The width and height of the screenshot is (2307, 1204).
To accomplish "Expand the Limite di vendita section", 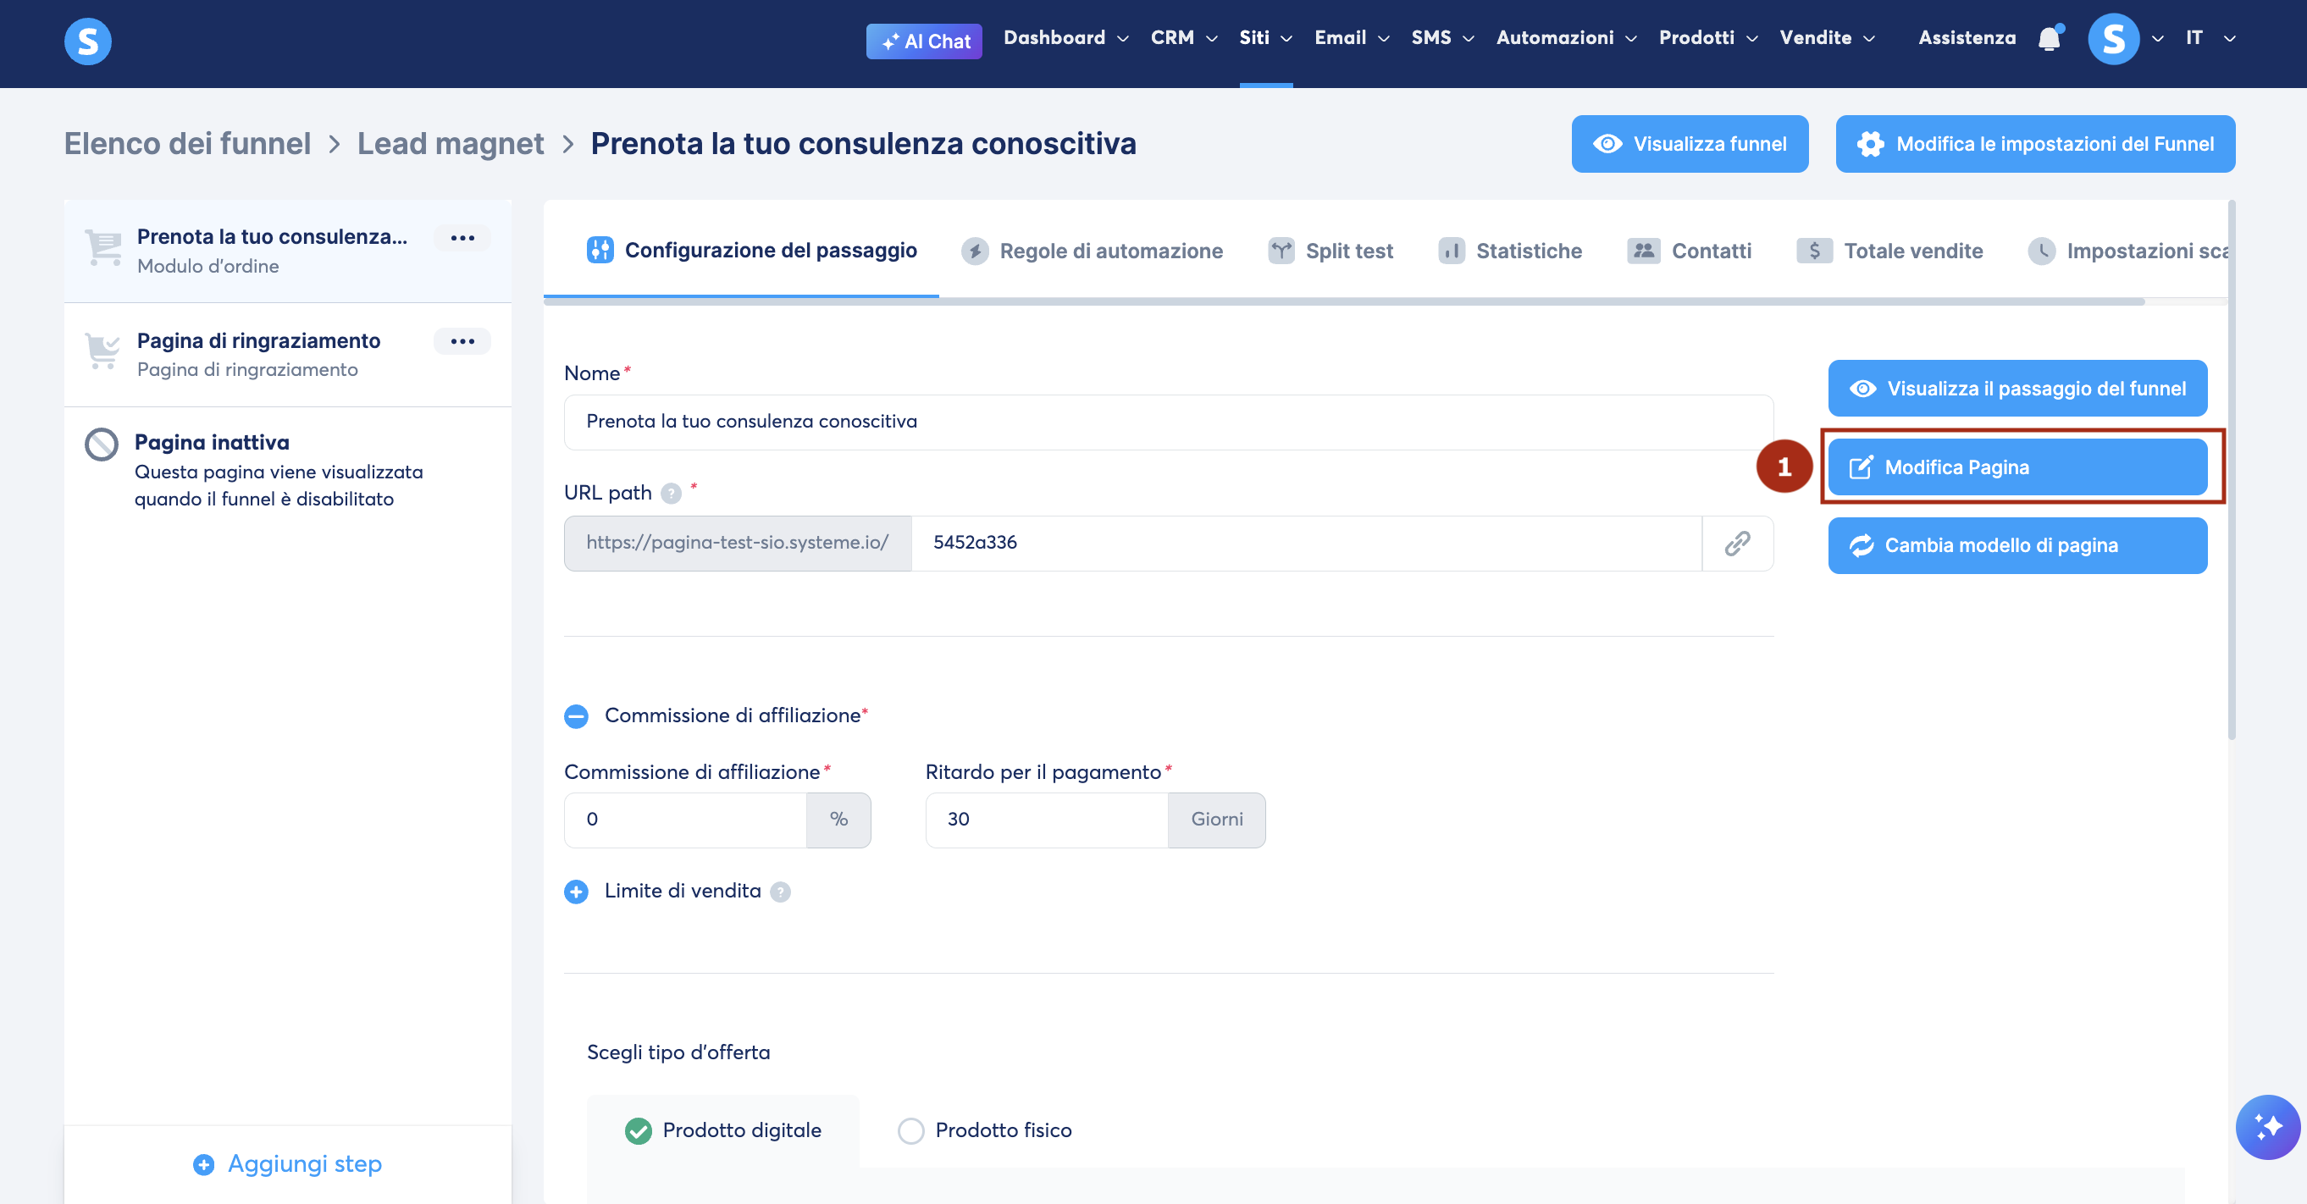I will click(x=577, y=892).
